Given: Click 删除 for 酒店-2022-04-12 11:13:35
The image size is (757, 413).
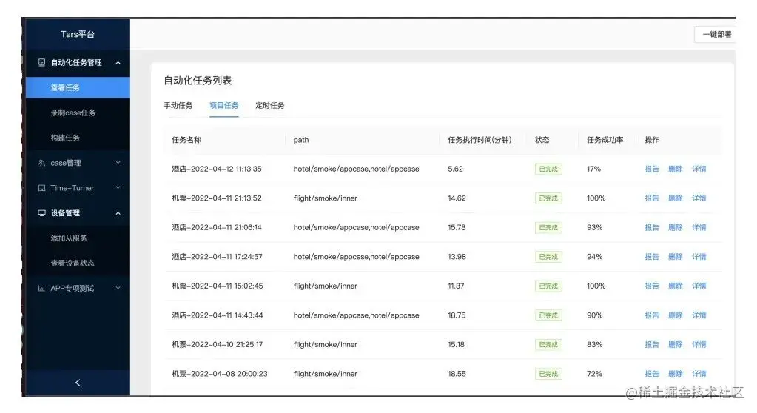Looking at the screenshot, I should pyautogui.click(x=676, y=169).
